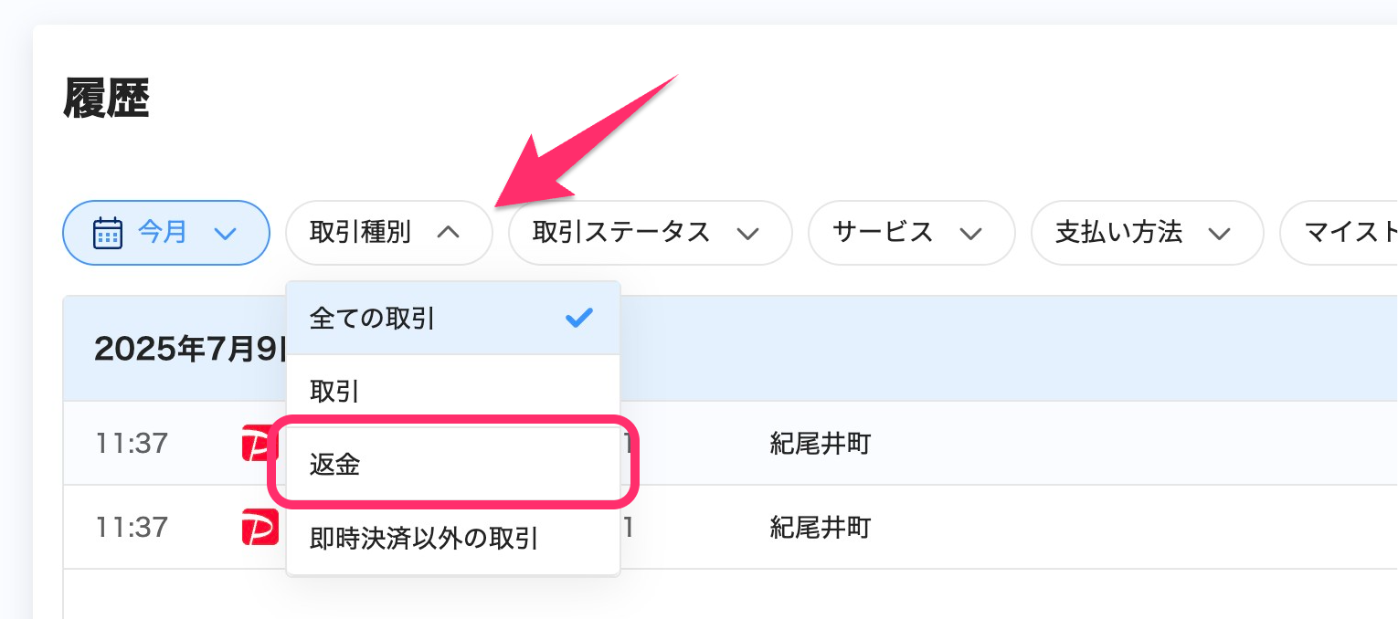Image resolution: width=1398 pixels, height=619 pixels.
Task: Click the down chevron beside サービス
Action: point(970,234)
